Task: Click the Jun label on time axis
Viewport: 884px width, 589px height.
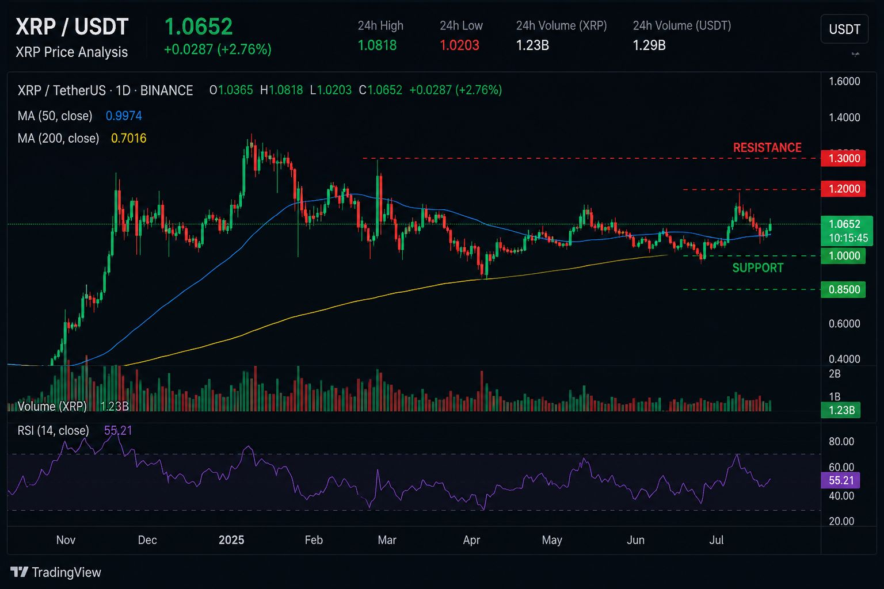Action: pyautogui.click(x=635, y=540)
